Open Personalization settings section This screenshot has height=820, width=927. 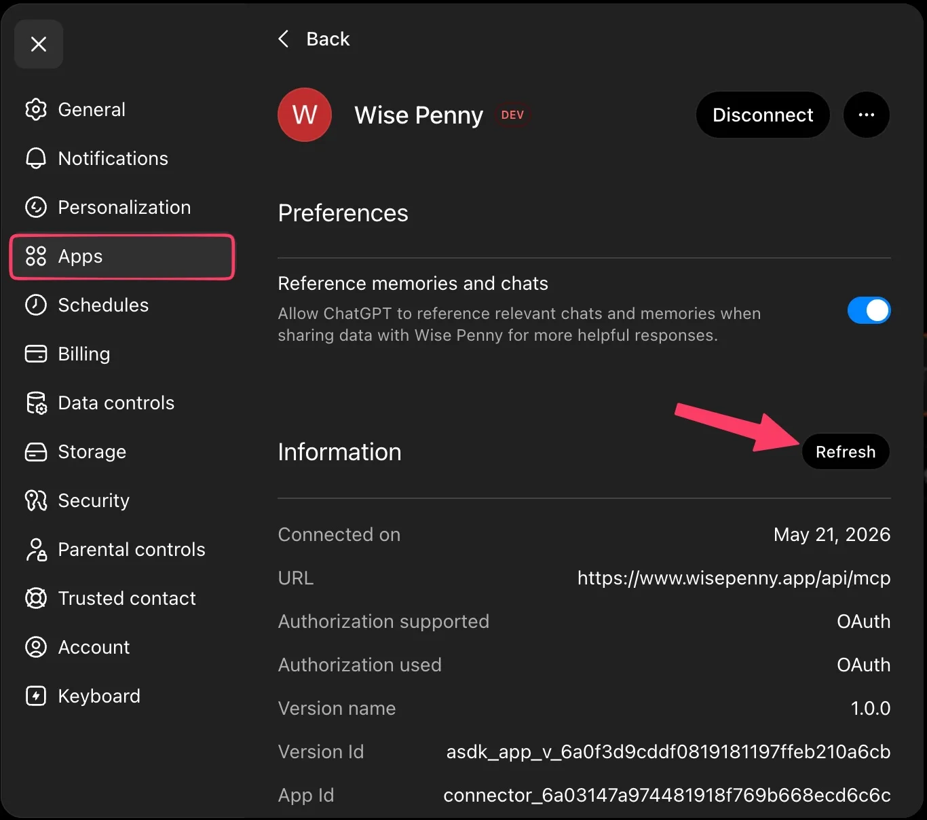[122, 207]
